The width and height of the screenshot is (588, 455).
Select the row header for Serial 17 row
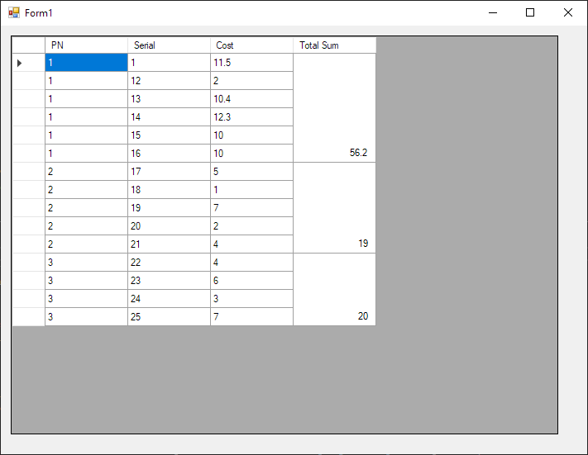click(28, 172)
